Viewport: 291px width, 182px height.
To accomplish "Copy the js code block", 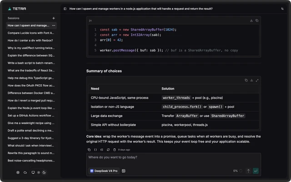I will [x=257, y=20].
